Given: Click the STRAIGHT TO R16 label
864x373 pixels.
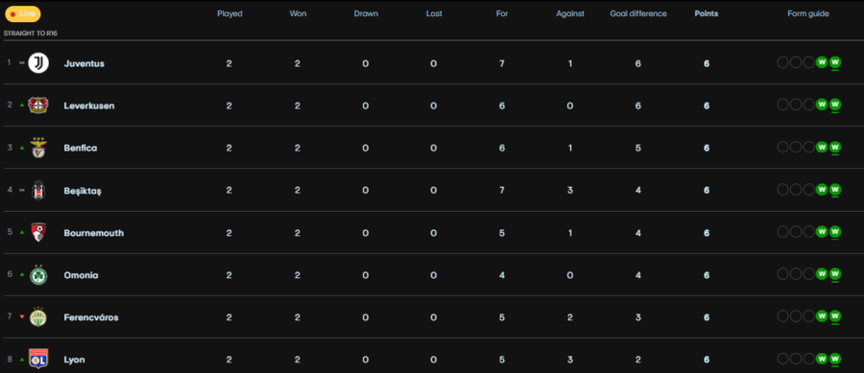Looking at the screenshot, I should pyautogui.click(x=31, y=33).
